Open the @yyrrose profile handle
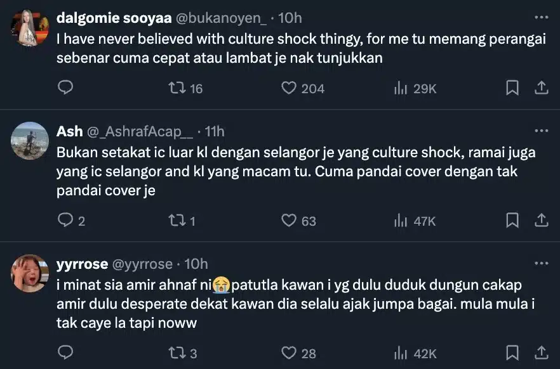This screenshot has width=560, height=369. click(x=142, y=264)
